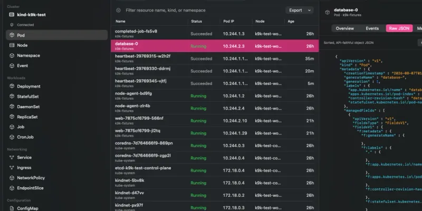Switch to the Raw JSON tab
422x211 pixels.
(399, 28)
